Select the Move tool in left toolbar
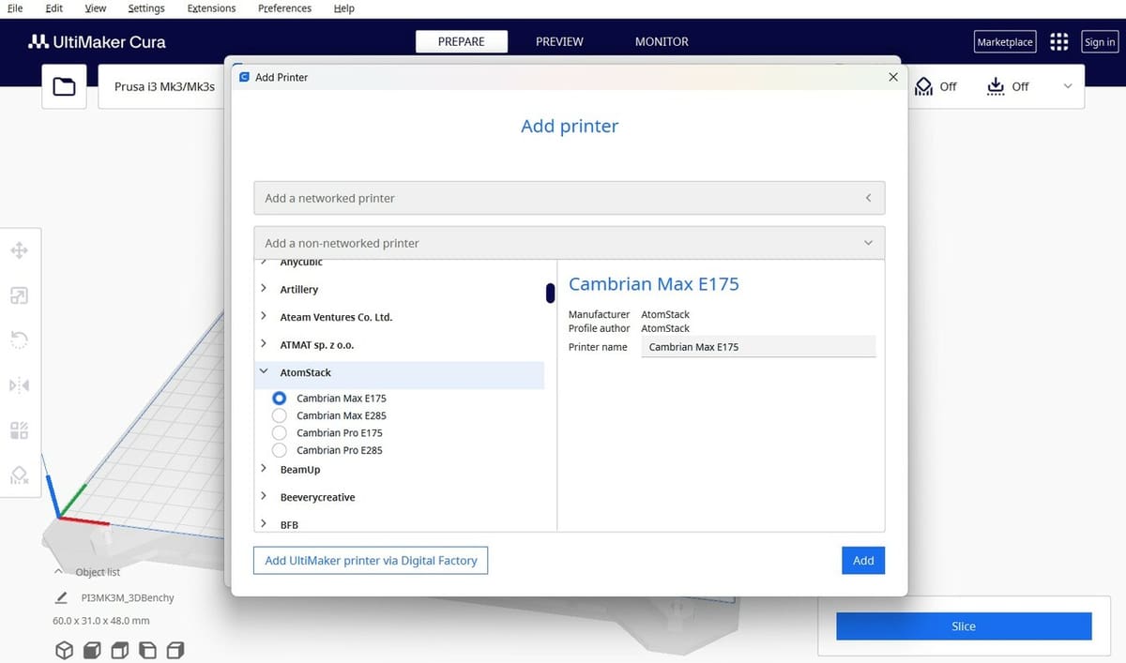Viewport: 1126px width, 663px height. click(19, 250)
